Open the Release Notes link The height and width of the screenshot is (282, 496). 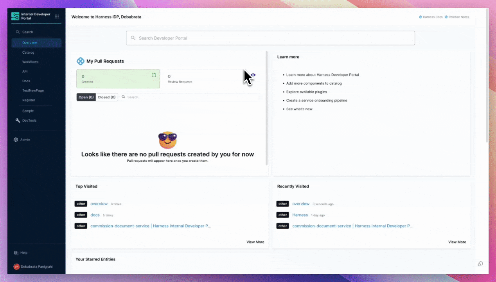click(x=458, y=17)
